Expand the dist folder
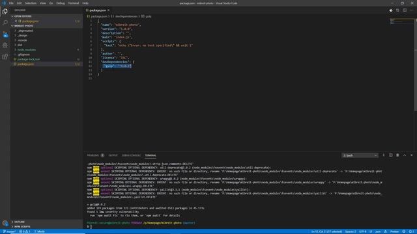Image resolution: width=417 pixels, height=234 pixels. tap(46, 45)
